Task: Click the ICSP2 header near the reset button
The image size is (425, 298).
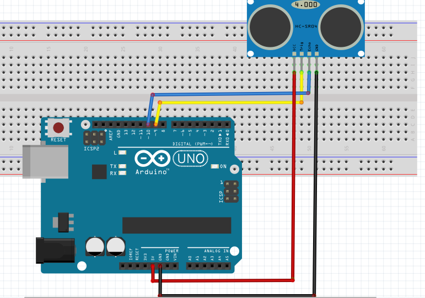Action: pos(94,138)
